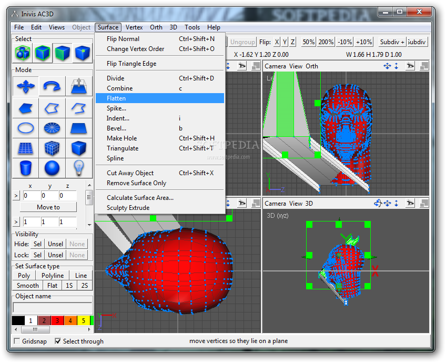
Task: Set surface to one-sided 1S
Action: point(69,285)
